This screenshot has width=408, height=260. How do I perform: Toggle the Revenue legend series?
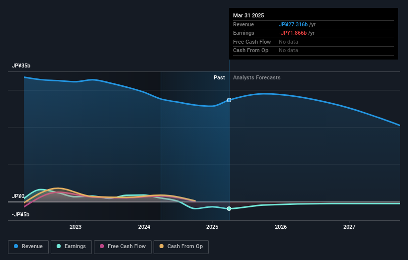click(28, 247)
